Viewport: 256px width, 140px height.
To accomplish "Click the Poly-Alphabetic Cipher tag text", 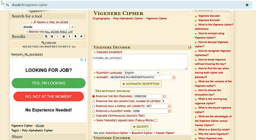I will pos(37,131).
